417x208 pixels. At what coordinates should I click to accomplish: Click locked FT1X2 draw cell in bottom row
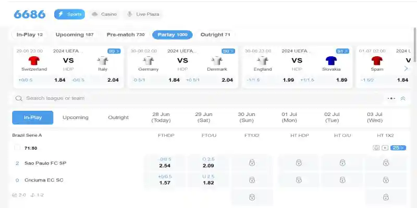point(252,197)
